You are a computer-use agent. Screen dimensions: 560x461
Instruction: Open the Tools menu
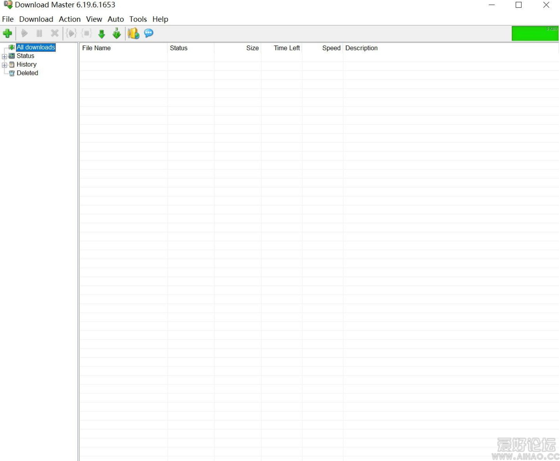coord(138,19)
